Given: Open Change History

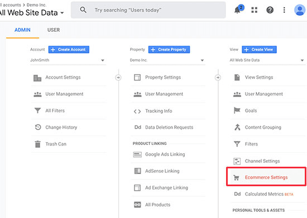Looking at the screenshot, I should tap(61, 127).
